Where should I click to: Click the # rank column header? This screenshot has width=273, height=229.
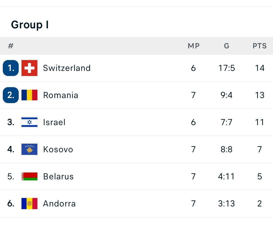pos(11,46)
